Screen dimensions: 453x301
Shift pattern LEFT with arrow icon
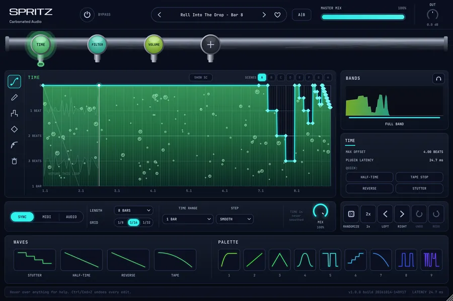(385, 214)
